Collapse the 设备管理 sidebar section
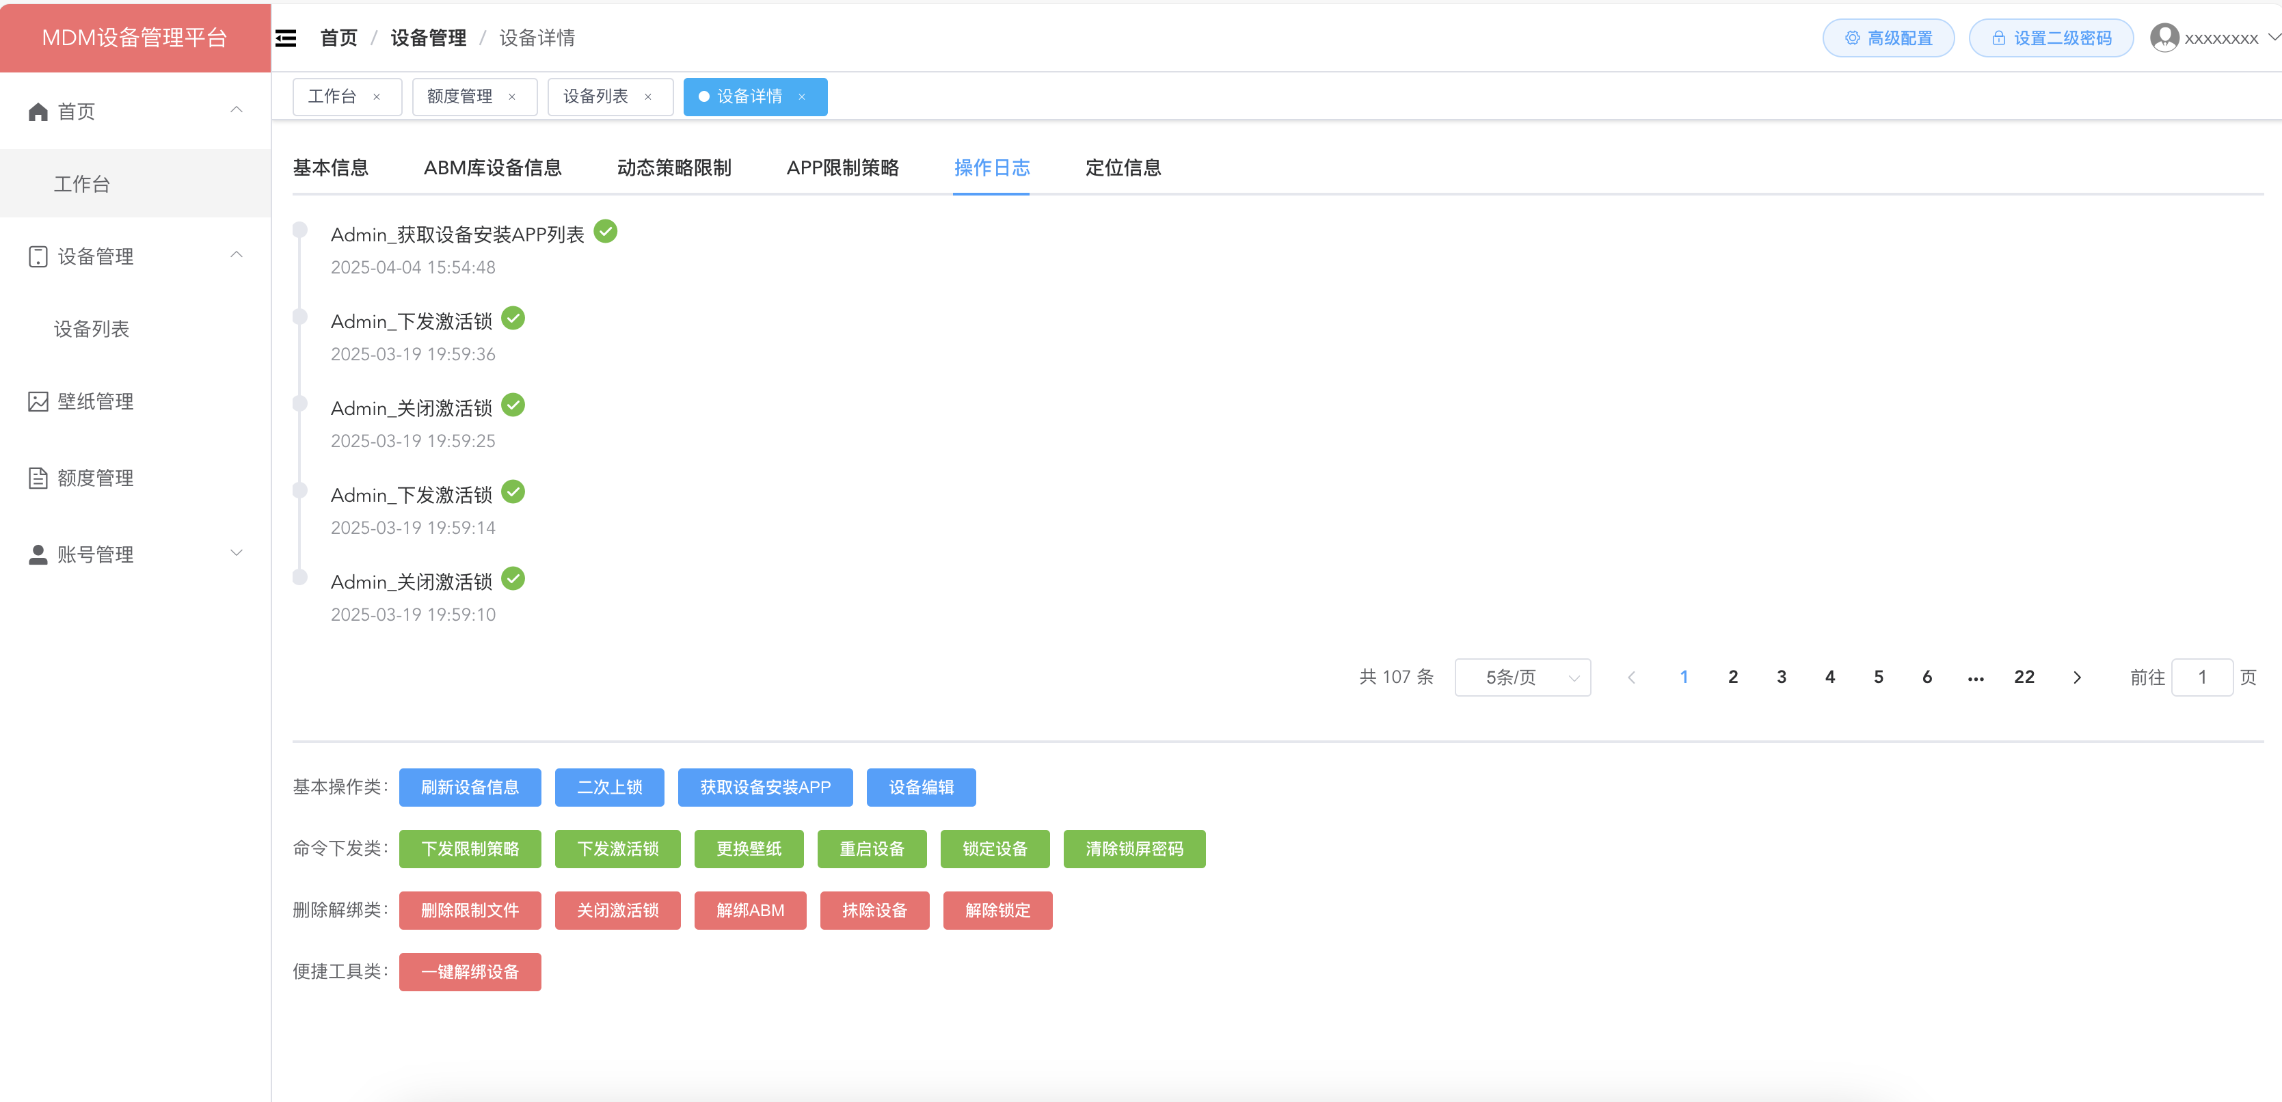 tap(236, 256)
